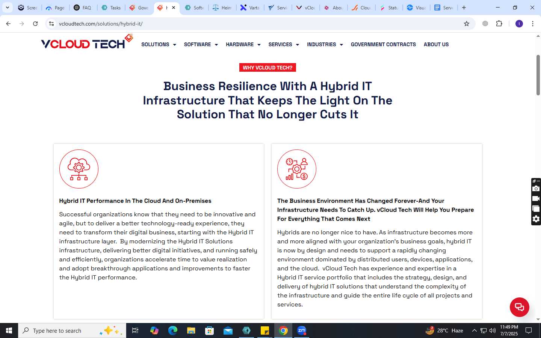Click the side panel window capture icon
Viewport: 541px width, 338px height.
536,209
